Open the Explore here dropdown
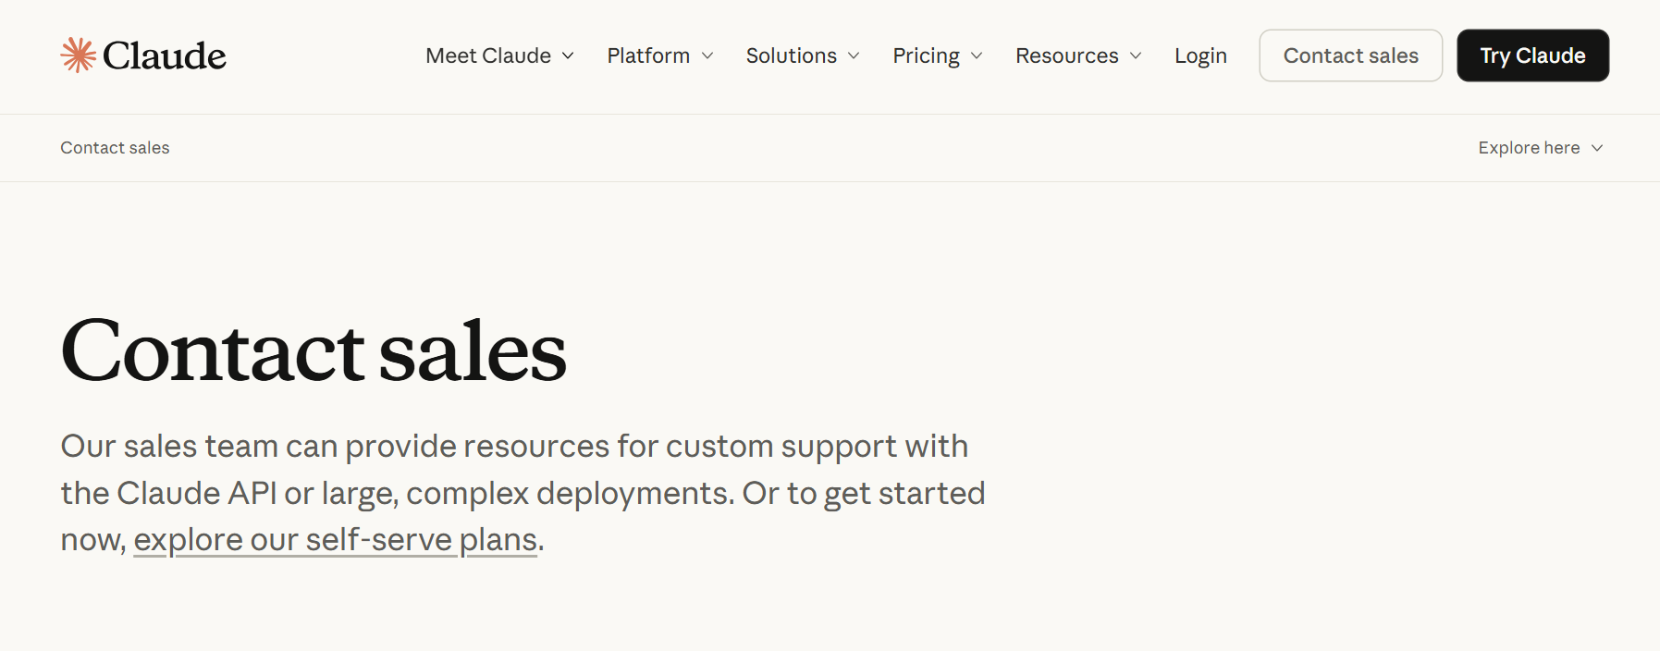Screen dimensions: 1660x651 pos(1540,148)
